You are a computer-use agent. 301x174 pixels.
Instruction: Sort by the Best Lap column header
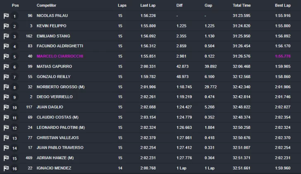tap(283, 5)
